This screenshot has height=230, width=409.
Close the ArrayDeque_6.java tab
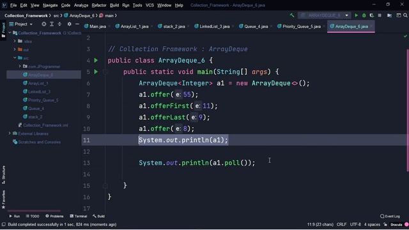(x=371, y=26)
